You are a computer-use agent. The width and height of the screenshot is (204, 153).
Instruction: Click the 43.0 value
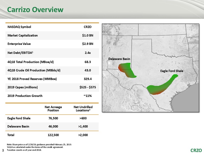coord(88,70)
